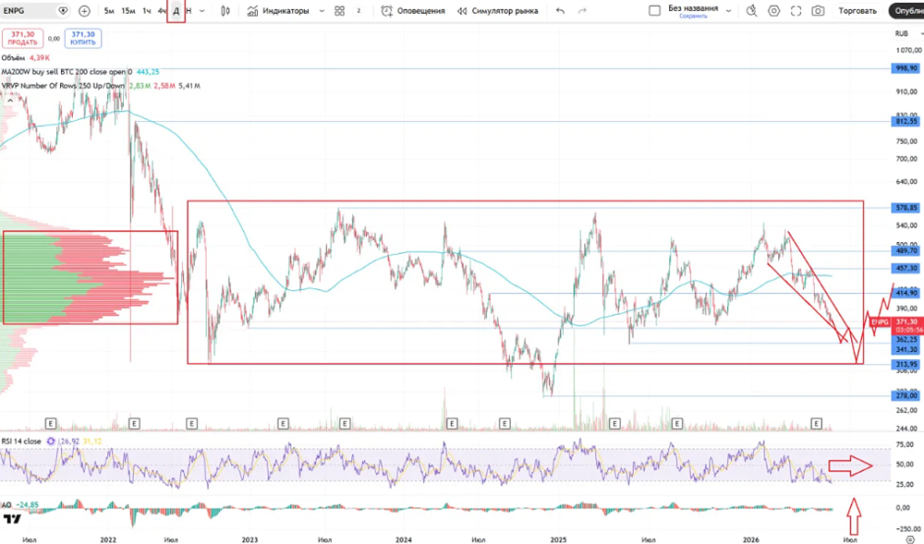Click the 278,00 price line label
The height and width of the screenshot is (544, 924).
click(906, 396)
